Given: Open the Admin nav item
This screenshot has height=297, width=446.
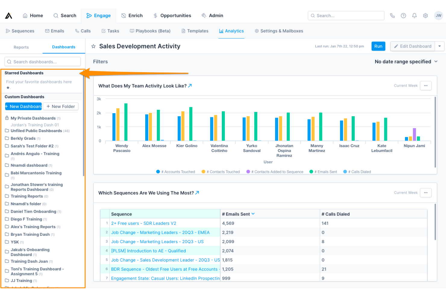Looking at the screenshot, I should coord(212,16).
